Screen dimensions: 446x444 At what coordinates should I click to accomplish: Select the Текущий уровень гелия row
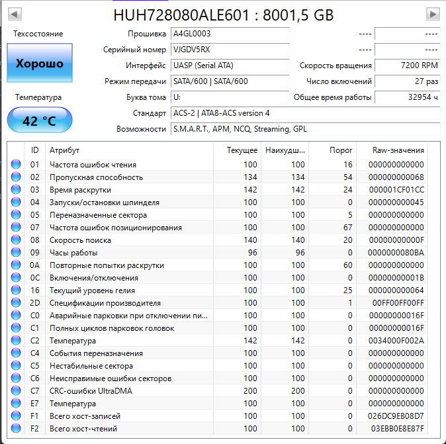pyautogui.click(x=218, y=290)
